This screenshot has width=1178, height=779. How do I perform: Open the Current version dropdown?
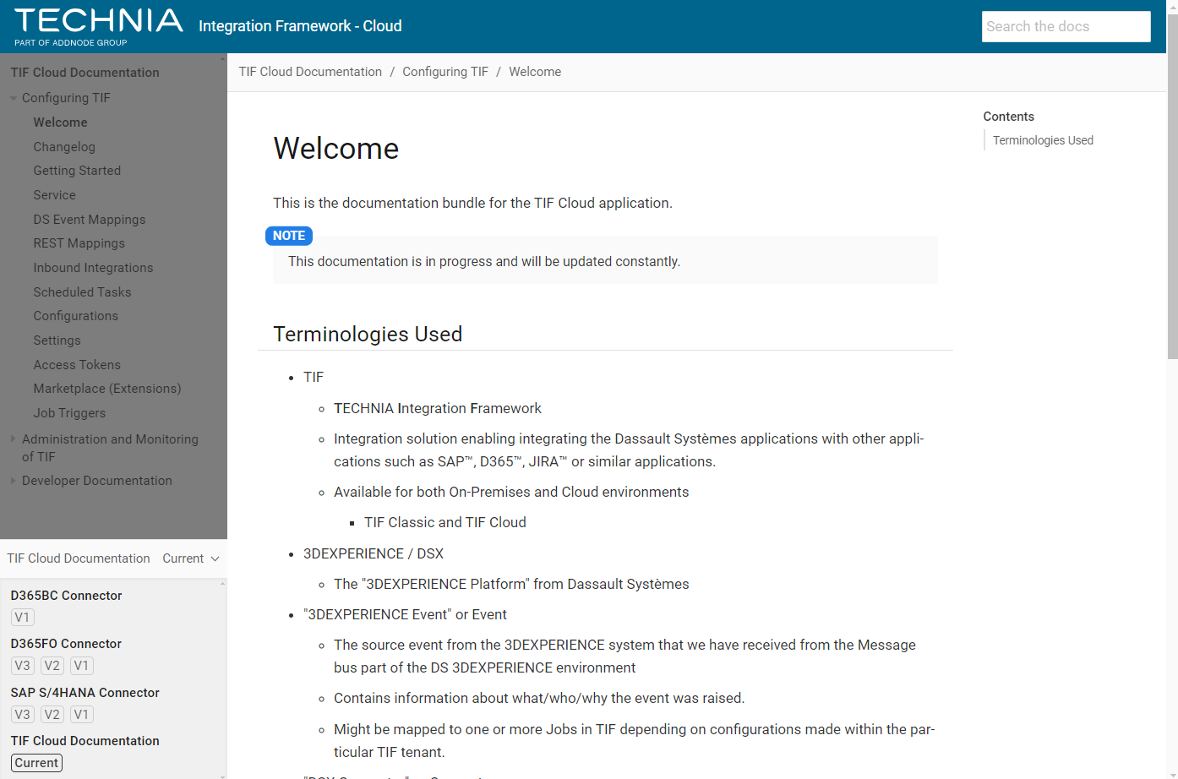(191, 558)
